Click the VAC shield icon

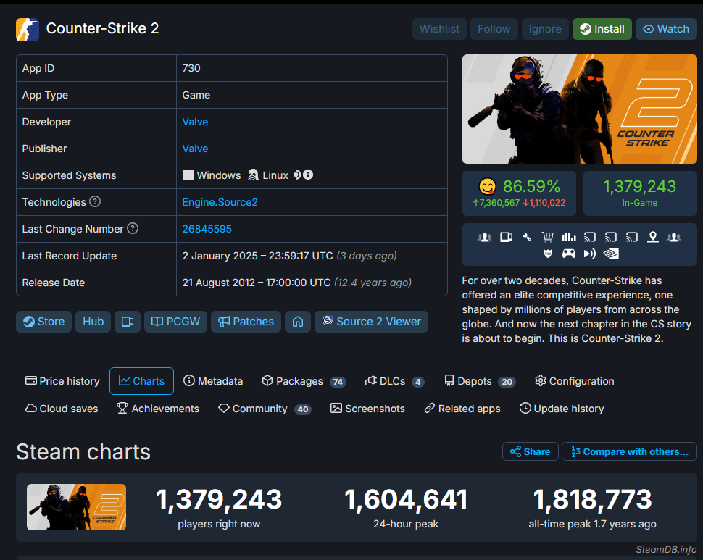pos(548,254)
